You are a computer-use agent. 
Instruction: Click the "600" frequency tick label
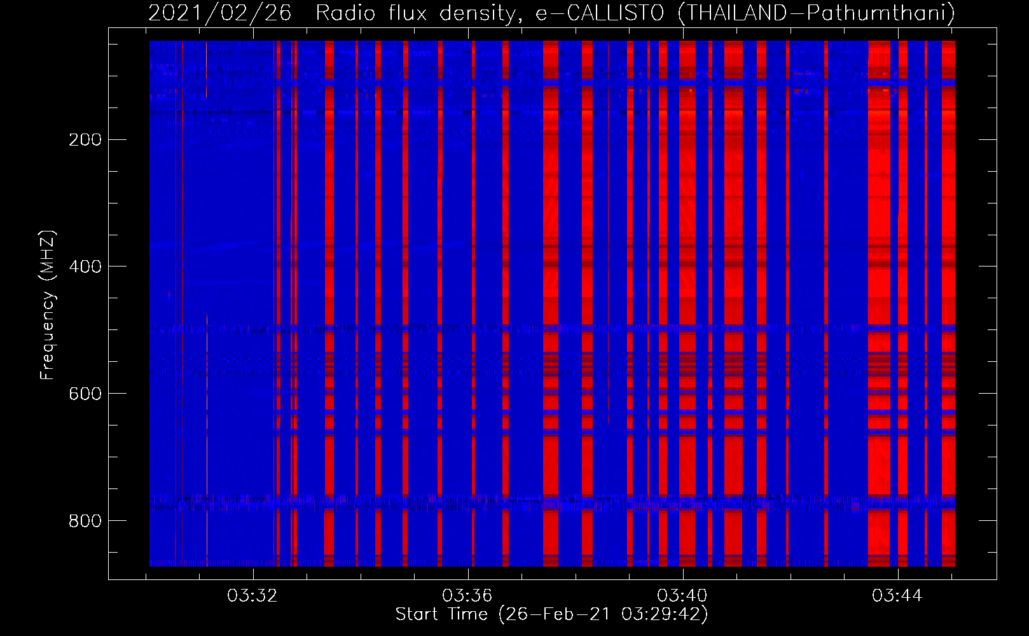coord(85,394)
